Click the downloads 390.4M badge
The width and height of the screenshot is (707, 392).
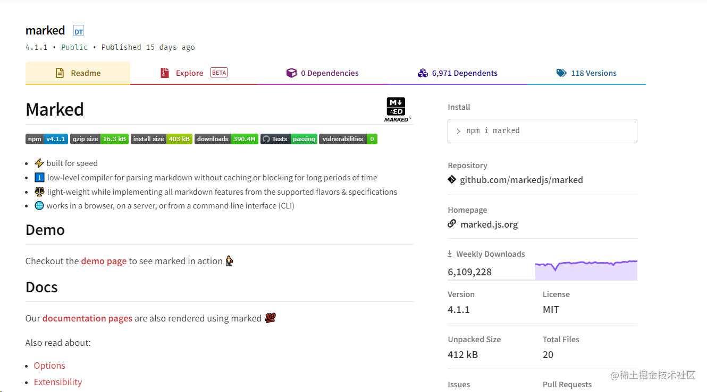click(x=226, y=139)
